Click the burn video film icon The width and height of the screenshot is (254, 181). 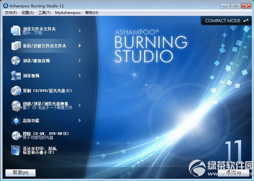[16, 76]
